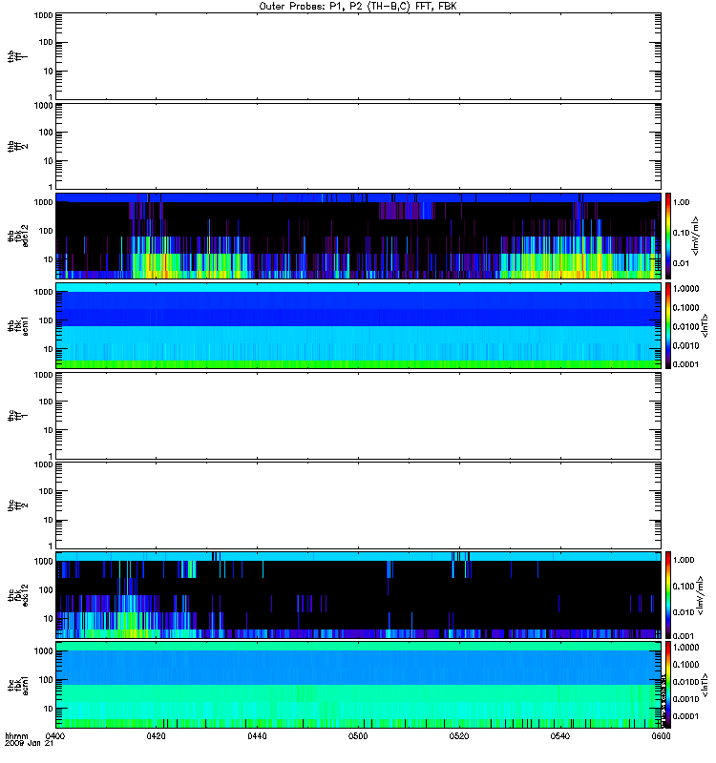
Task: Click the '0500' time axis label
Action: pos(358,736)
